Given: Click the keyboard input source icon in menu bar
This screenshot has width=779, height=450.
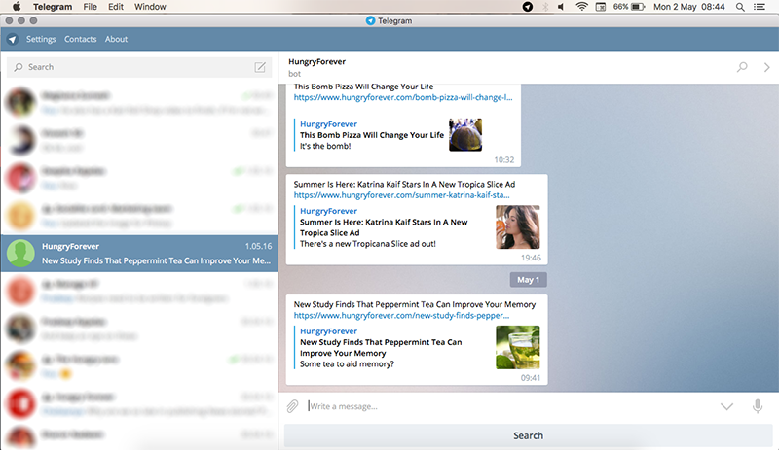Looking at the screenshot, I should tap(600, 7).
